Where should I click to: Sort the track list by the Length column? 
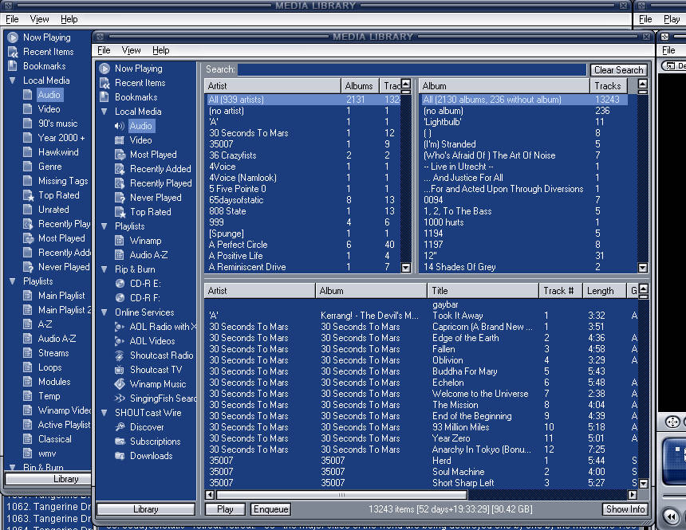pos(604,291)
